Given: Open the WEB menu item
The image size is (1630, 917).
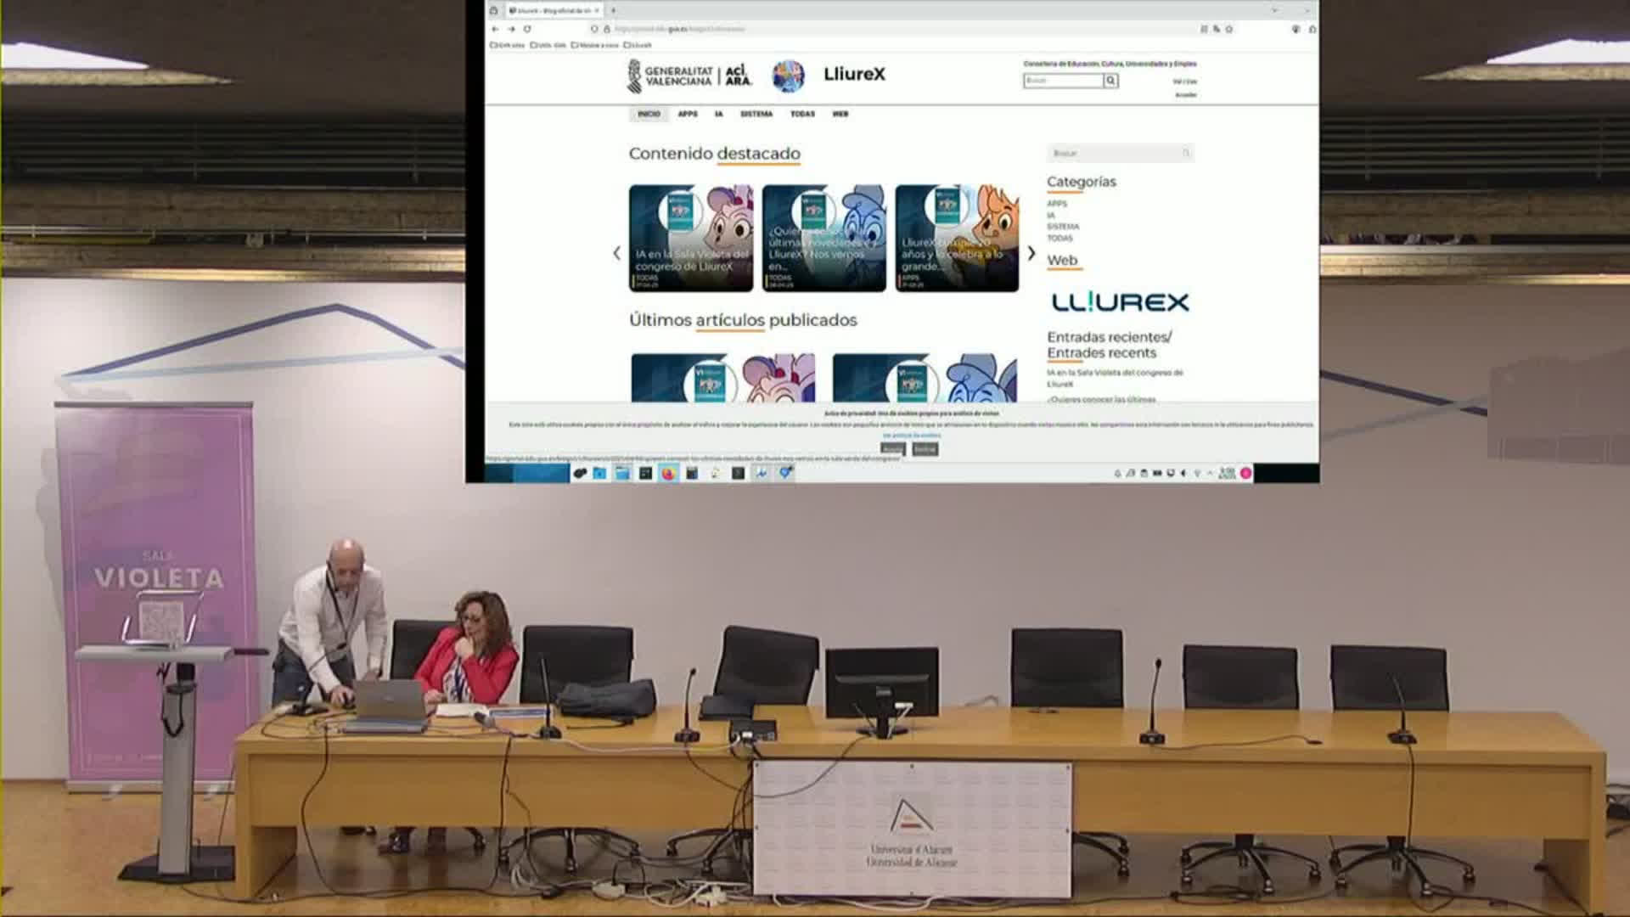Looking at the screenshot, I should click(x=840, y=114).
